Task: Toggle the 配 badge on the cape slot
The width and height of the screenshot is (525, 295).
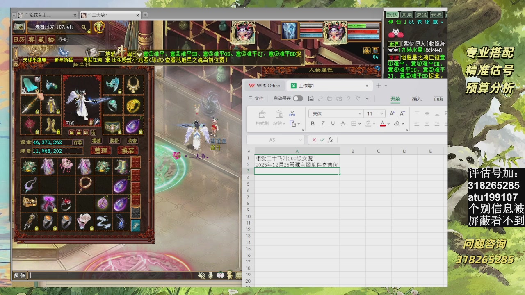Action: coord(37,79)
